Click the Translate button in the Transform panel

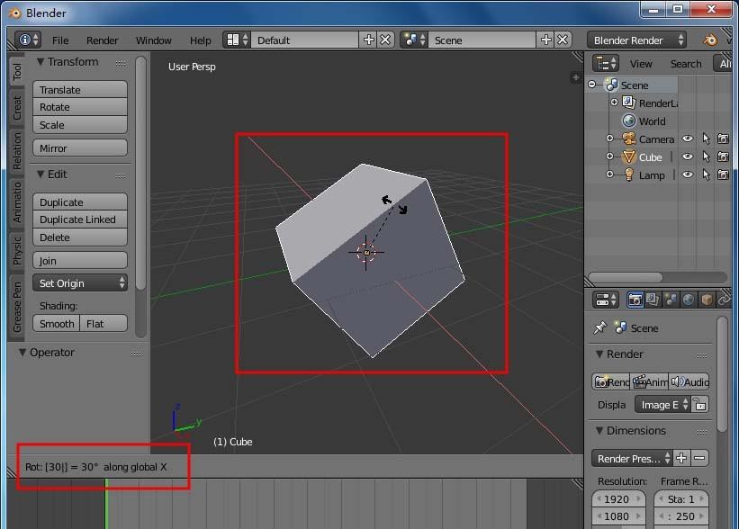(x=79, y=89)
